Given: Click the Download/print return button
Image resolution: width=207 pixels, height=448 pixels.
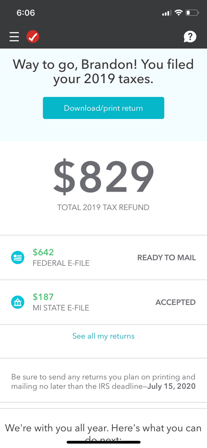Looking at the screenshot, I should (x=103, y=108).
